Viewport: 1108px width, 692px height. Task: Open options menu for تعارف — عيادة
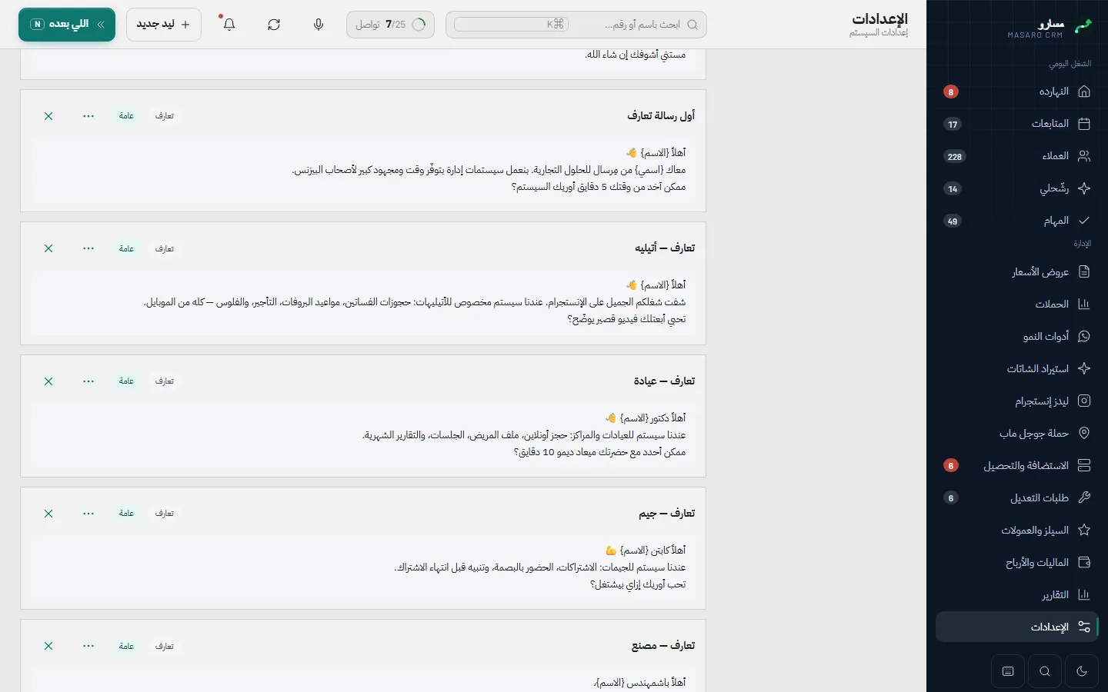88,381
